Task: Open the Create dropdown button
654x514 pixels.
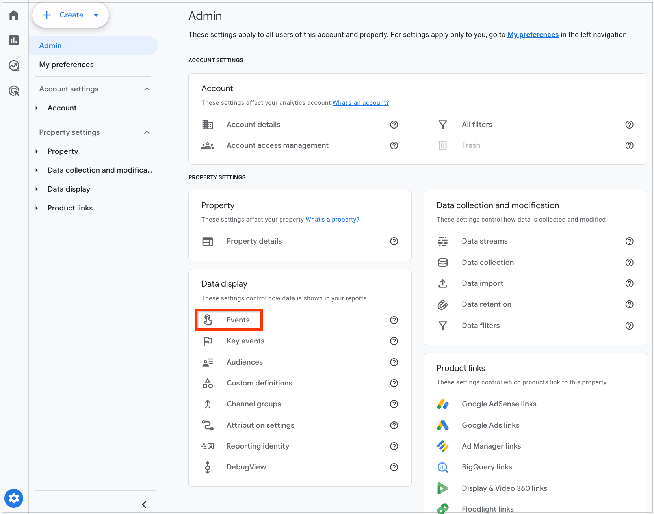Action: (71, 15)
